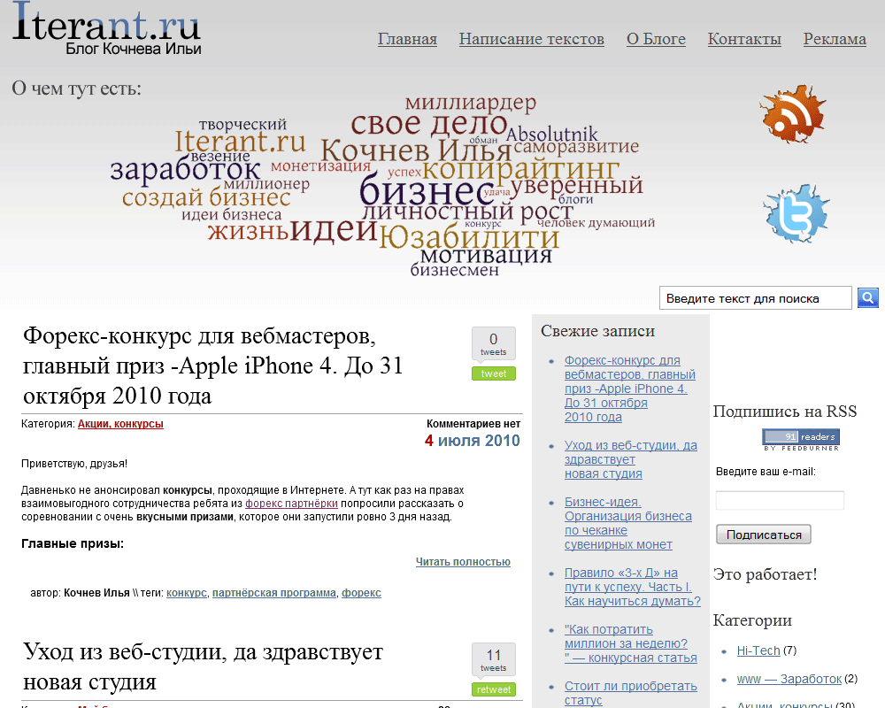Click the blue magnifier search button
885x708 pixels.
[x=867, y=297]
